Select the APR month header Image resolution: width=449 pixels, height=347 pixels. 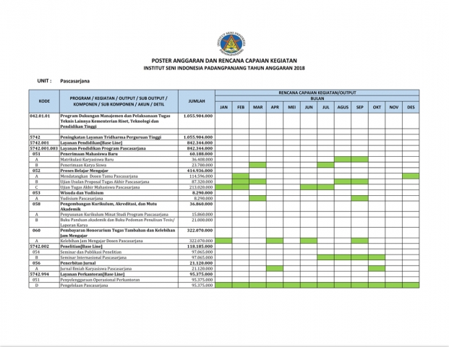click(275, 107)
